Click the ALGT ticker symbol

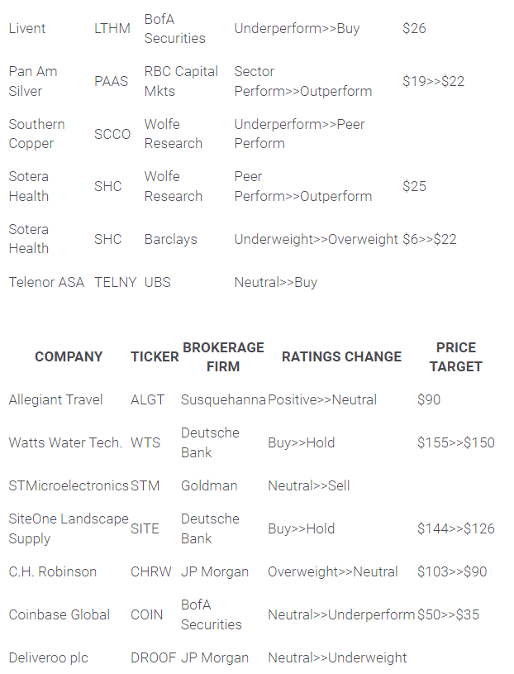point(148,400)
